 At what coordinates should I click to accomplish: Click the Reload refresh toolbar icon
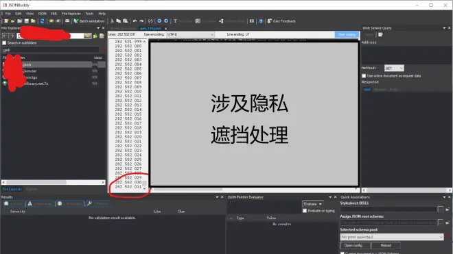pos(42,21)
